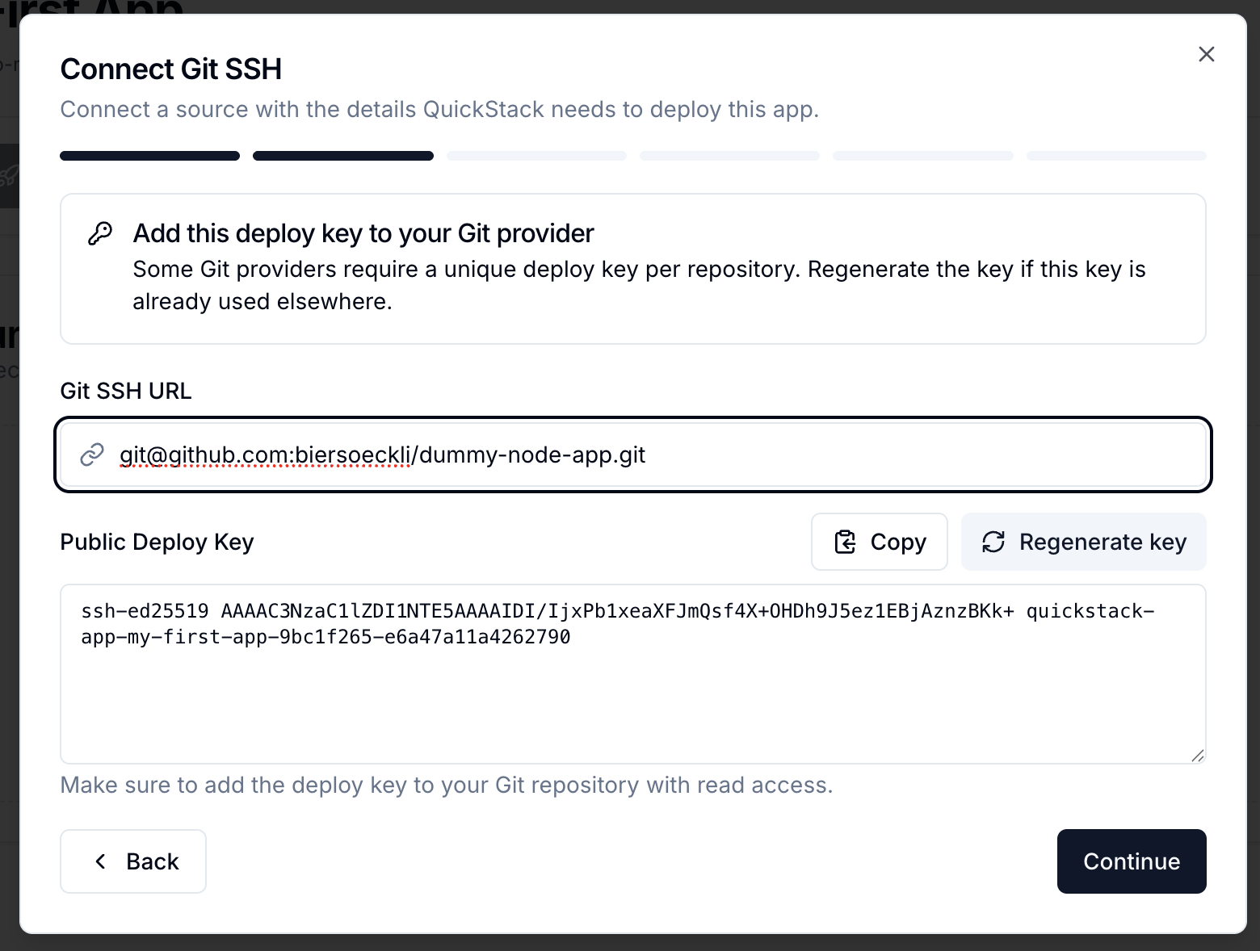
Task: Click the clipboard icon on the Copy button
Action: [x=845, y=542]
